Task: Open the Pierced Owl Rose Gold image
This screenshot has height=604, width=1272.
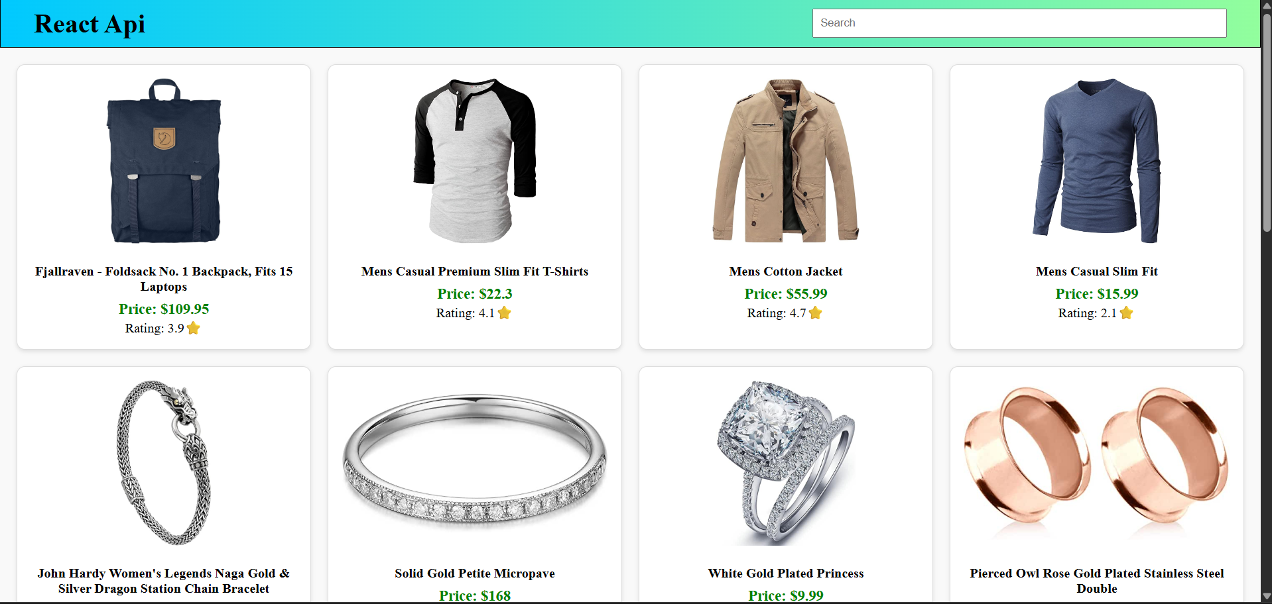Action: tap(1097, 463)
